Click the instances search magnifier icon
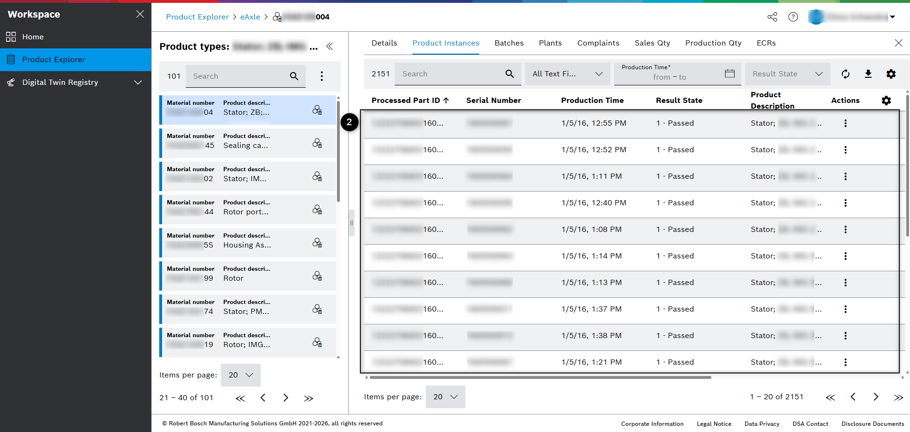The width and height of the screenshot is (910, 432). [510, 74]
